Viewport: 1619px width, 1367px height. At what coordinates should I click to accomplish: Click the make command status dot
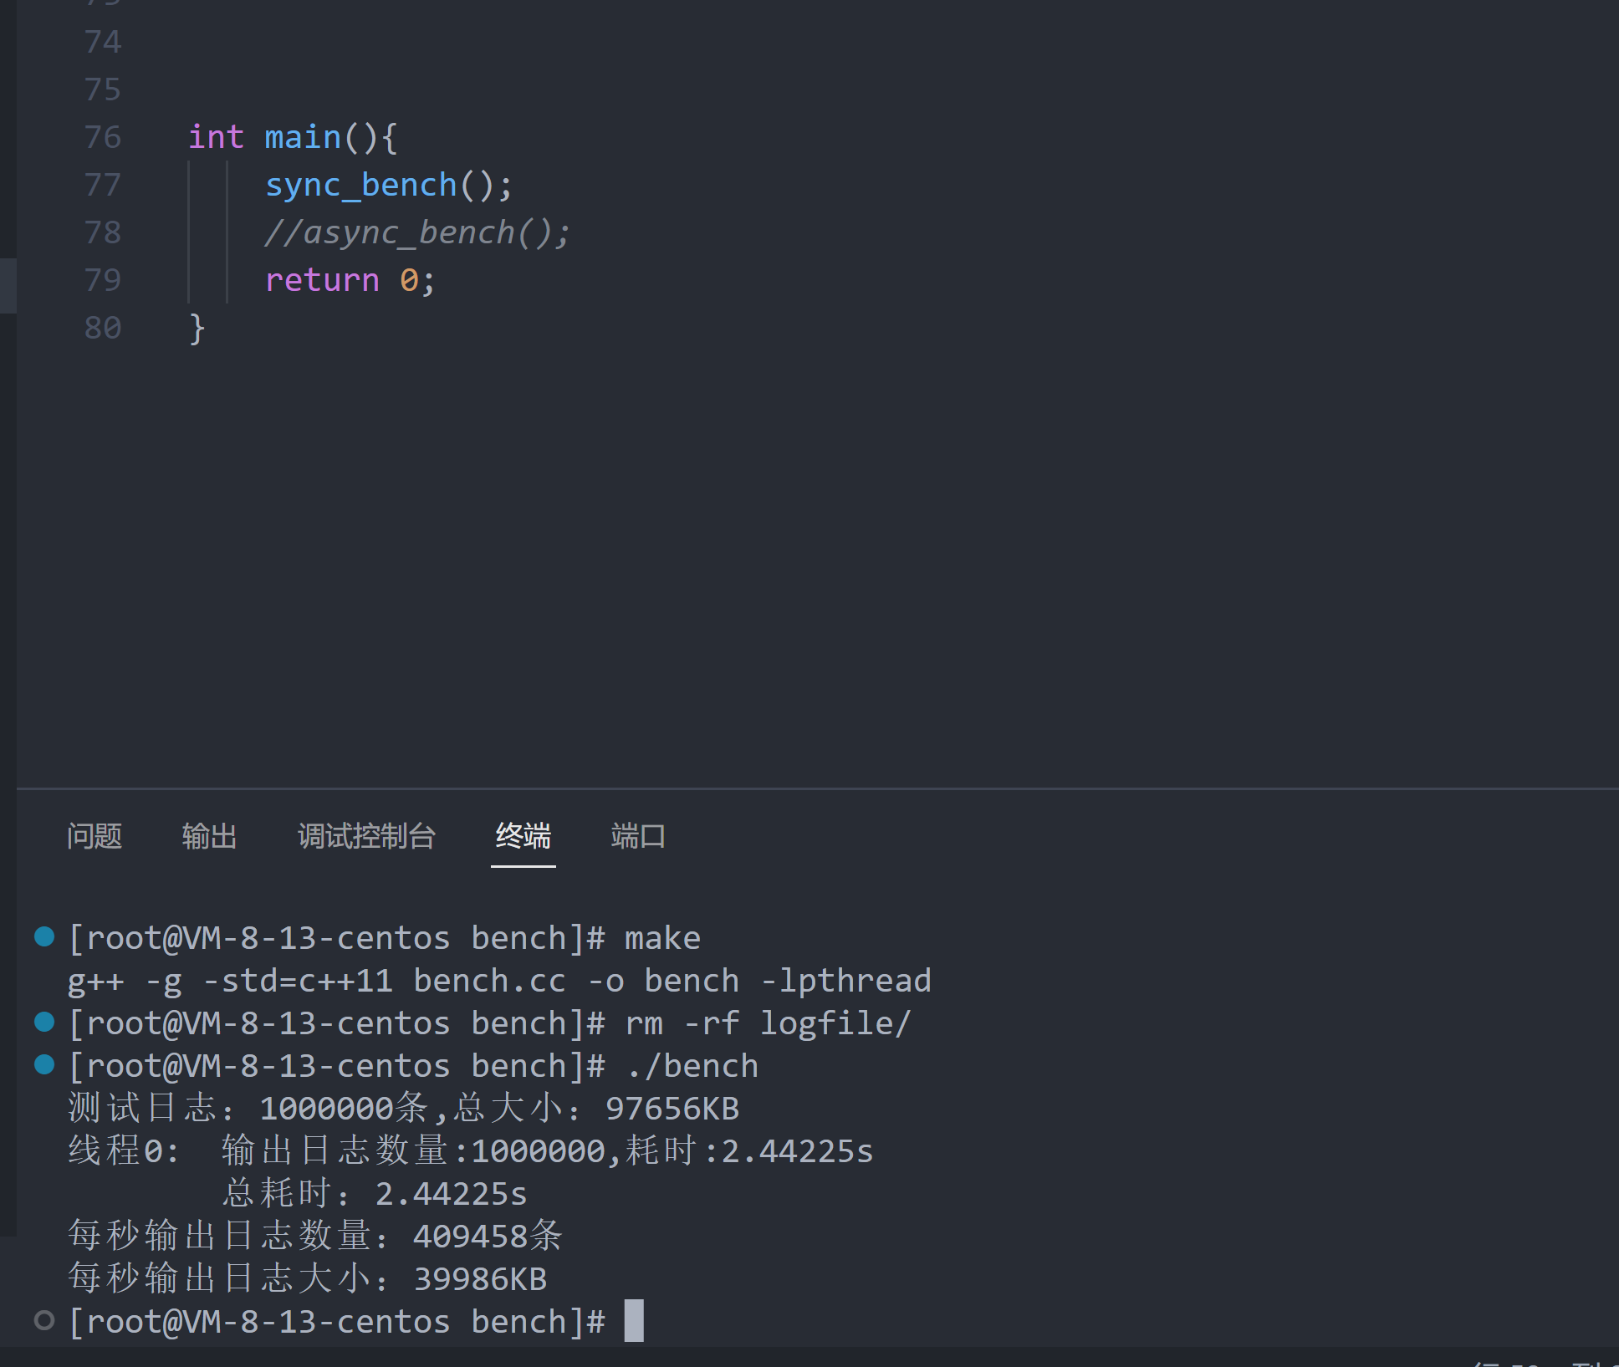point(44,936)
